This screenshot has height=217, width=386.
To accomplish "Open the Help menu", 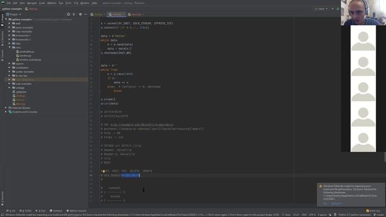I will [x=94, y=3].
